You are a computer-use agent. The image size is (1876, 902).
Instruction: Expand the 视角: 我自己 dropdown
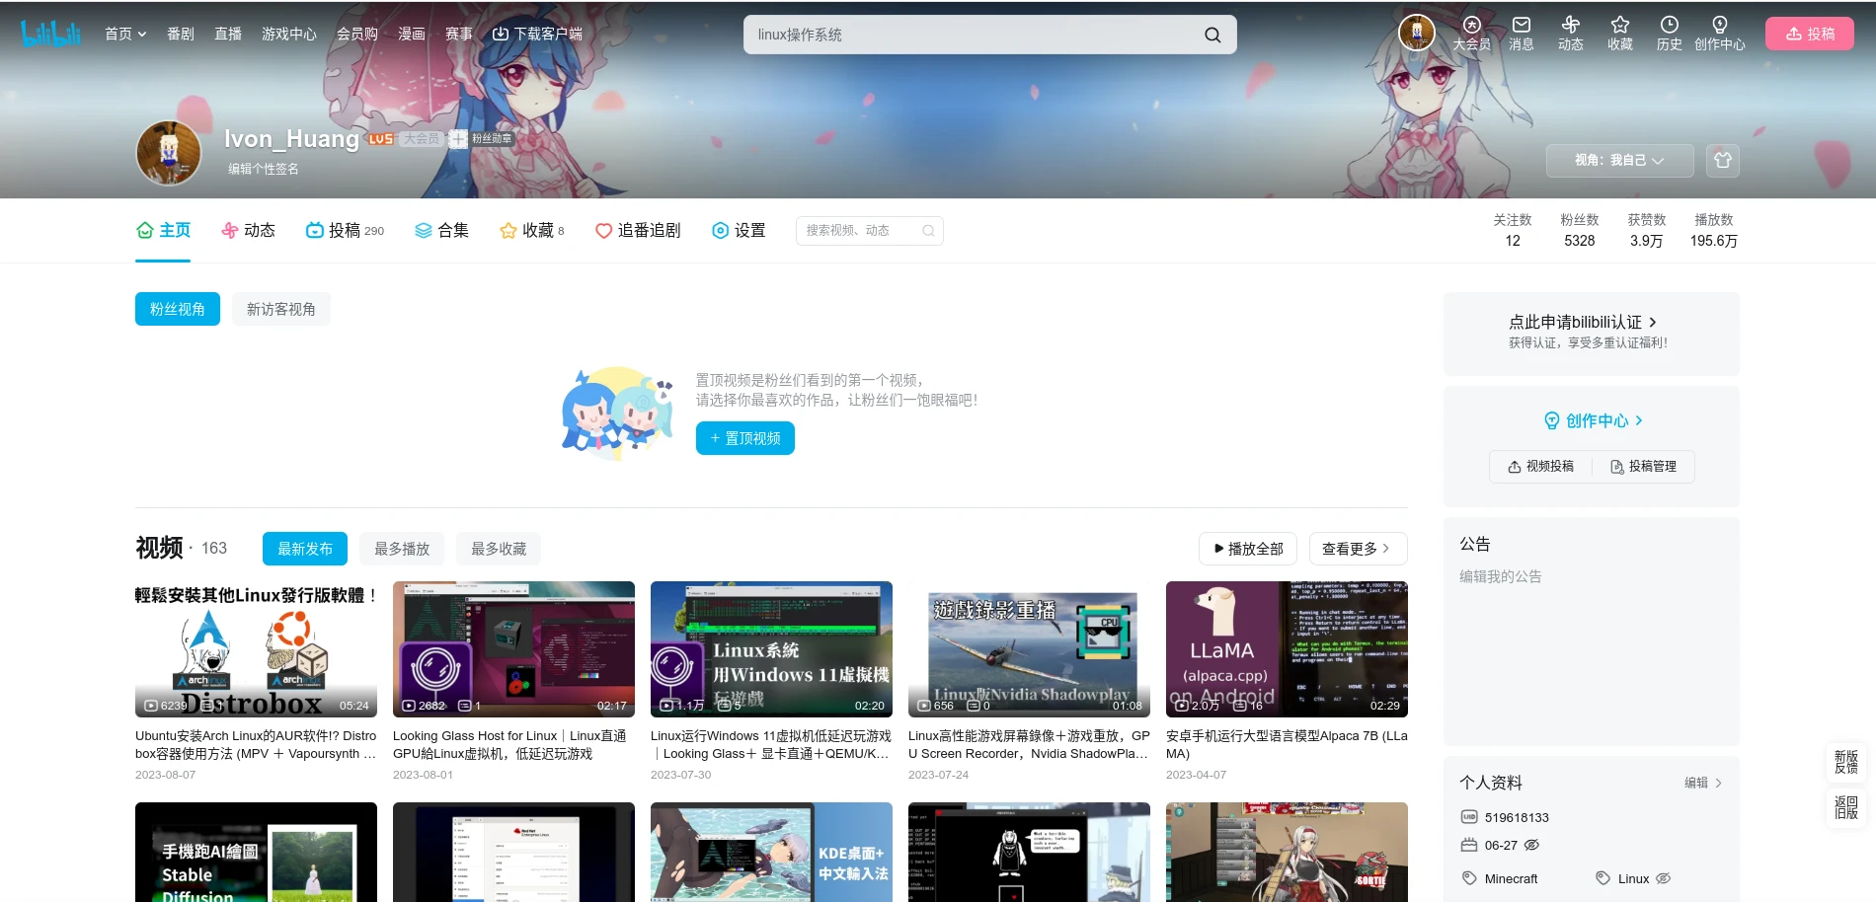(1619, 161)
